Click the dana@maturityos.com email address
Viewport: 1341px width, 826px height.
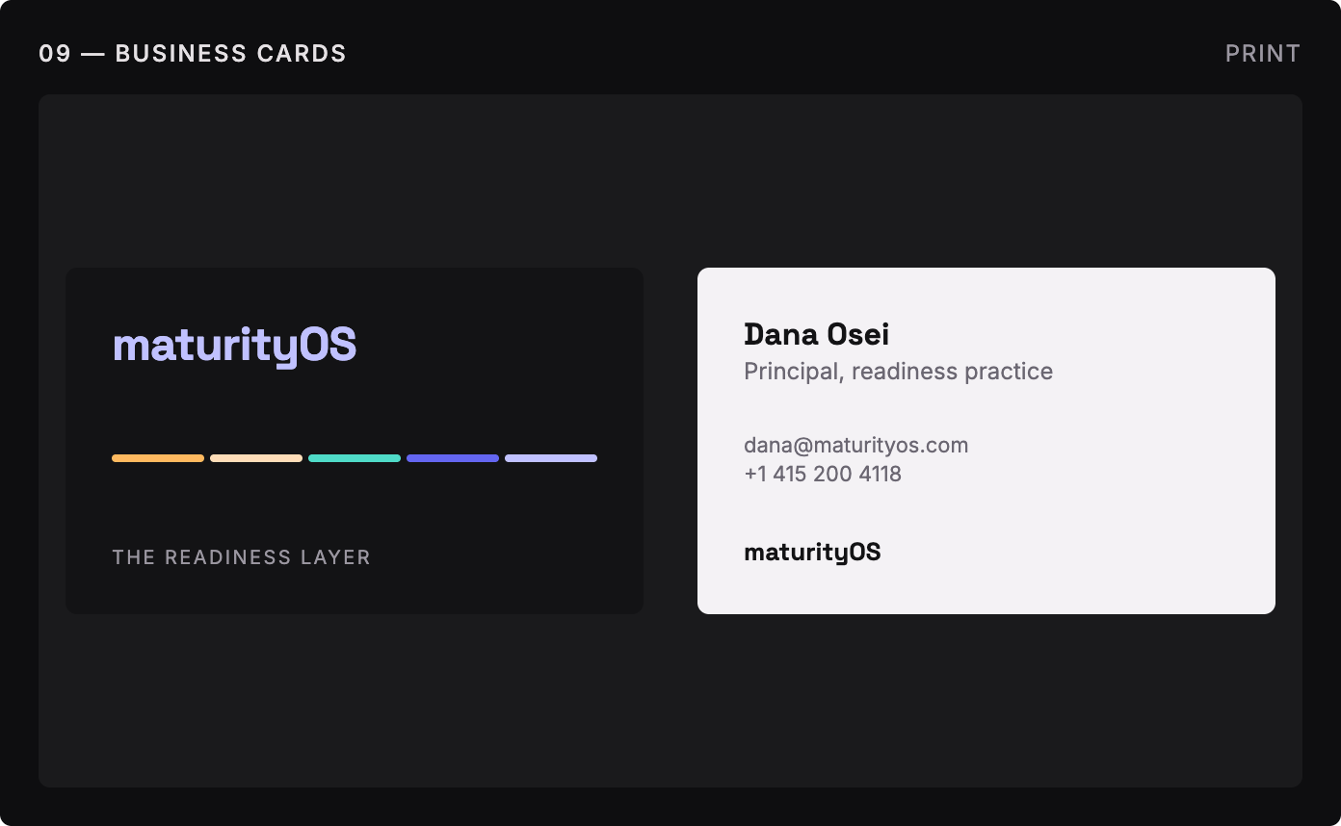tap(855, 445)
